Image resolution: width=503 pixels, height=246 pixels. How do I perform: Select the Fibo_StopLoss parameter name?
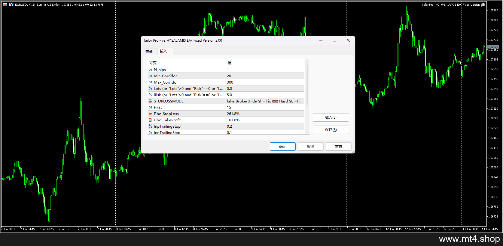coord(166,114)
